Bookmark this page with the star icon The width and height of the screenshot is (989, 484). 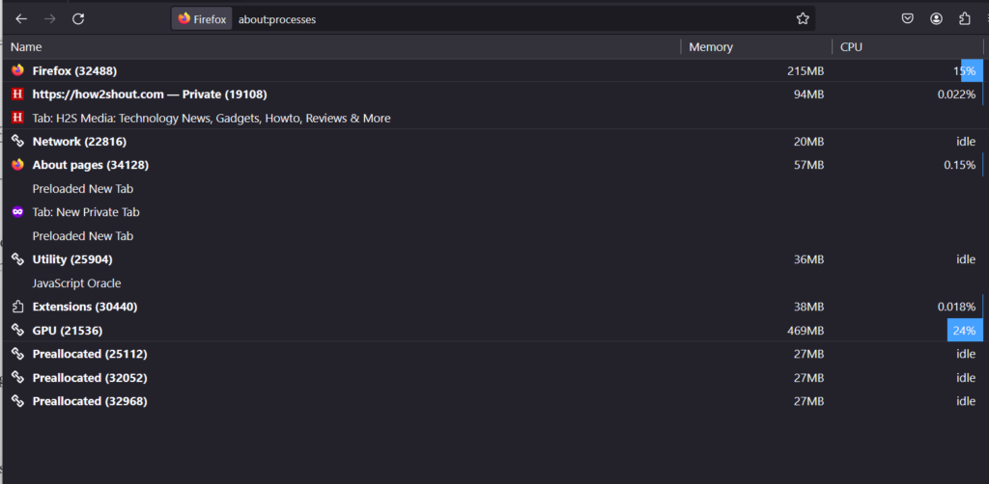coord(803,18)
